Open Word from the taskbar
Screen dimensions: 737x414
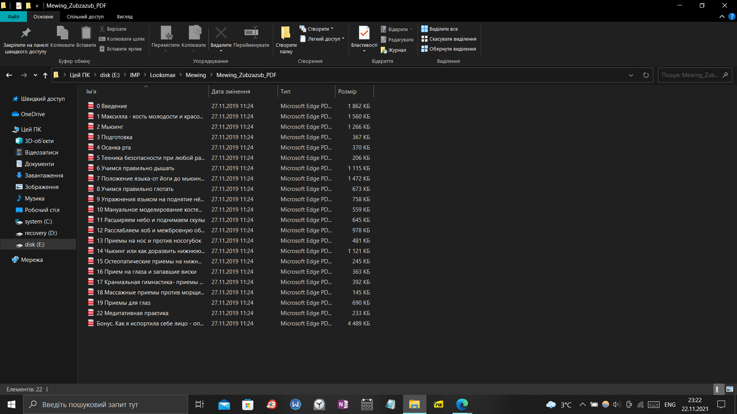click(295, 404)
